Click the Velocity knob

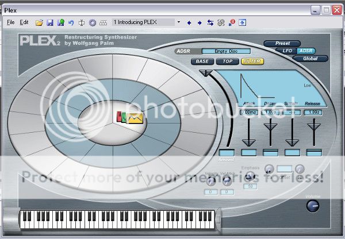pyautogui.click(x=211, y=181)
